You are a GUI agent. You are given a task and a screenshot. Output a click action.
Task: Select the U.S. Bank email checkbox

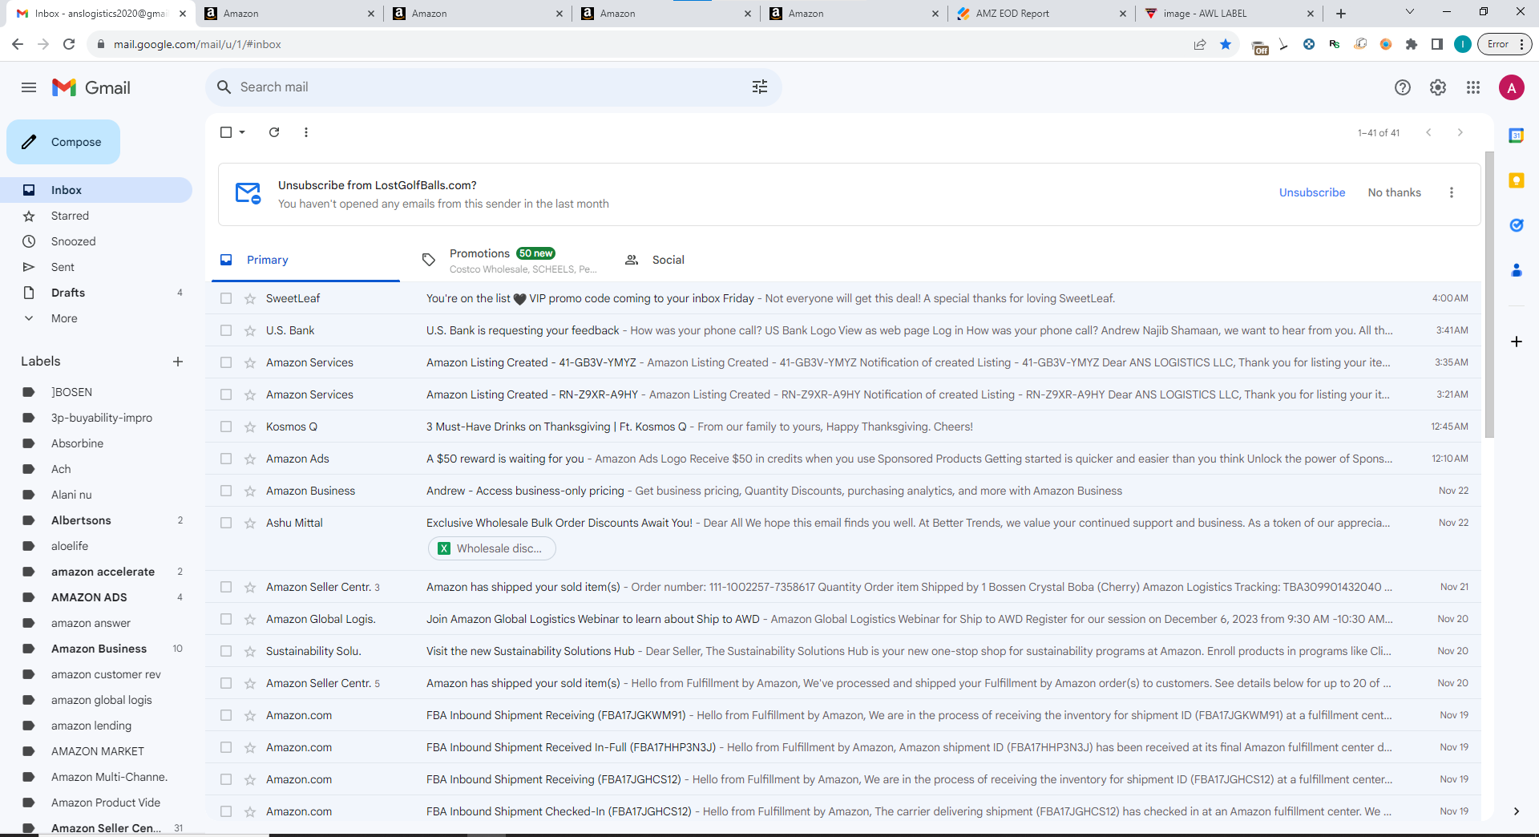tap(226, 330)
